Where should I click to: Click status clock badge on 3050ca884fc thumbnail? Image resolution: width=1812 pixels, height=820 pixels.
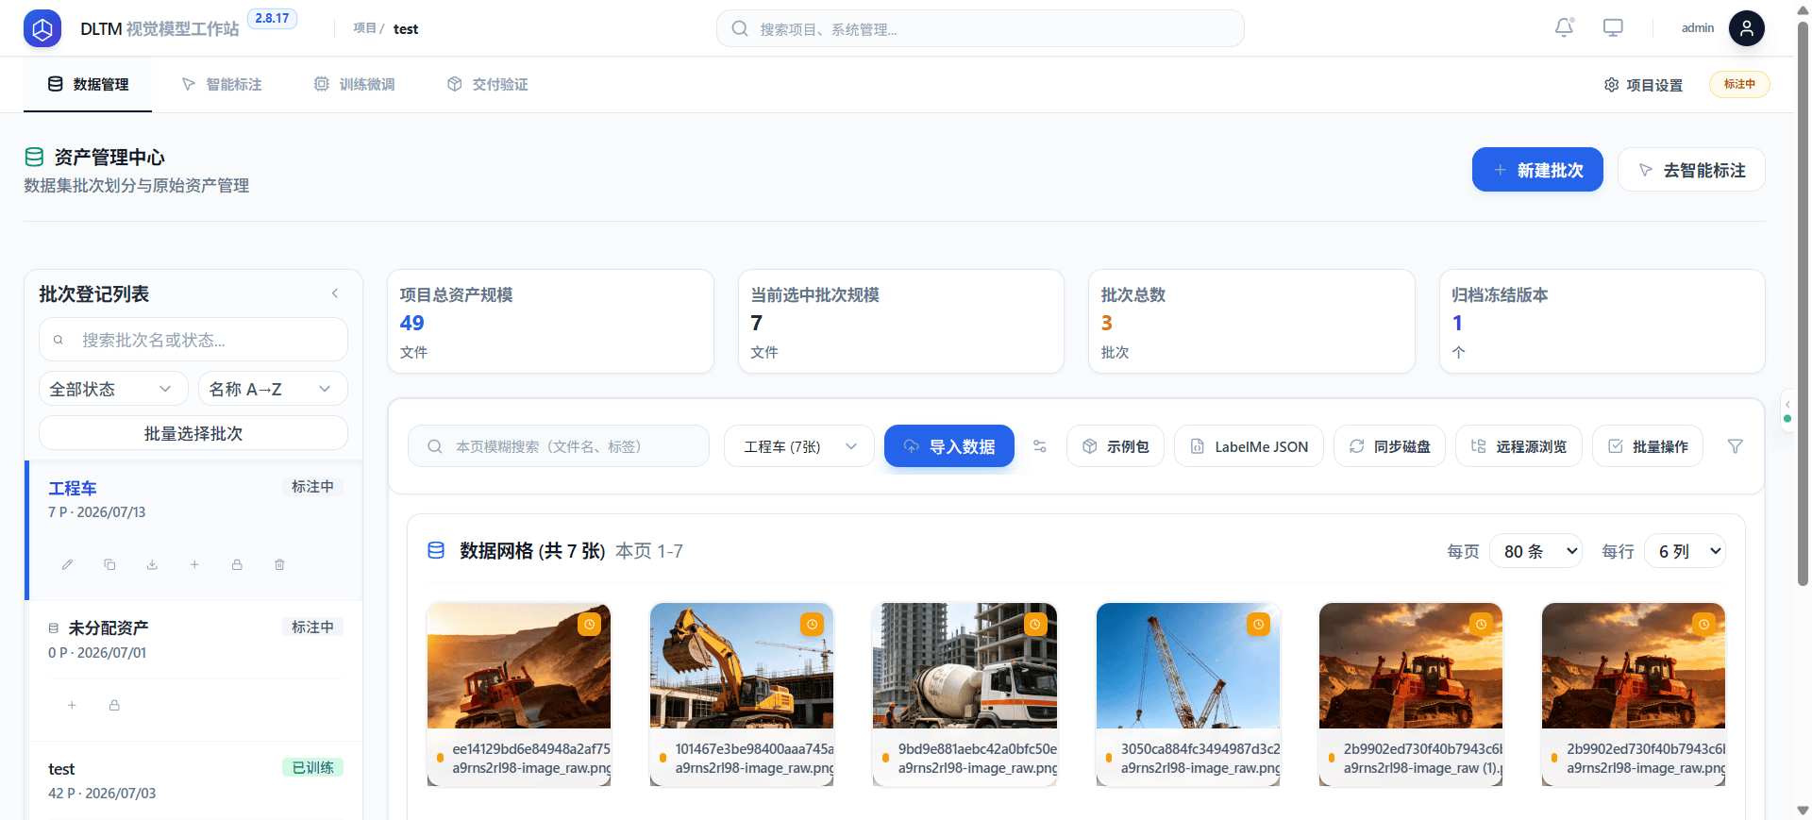tap(1258, 625)
